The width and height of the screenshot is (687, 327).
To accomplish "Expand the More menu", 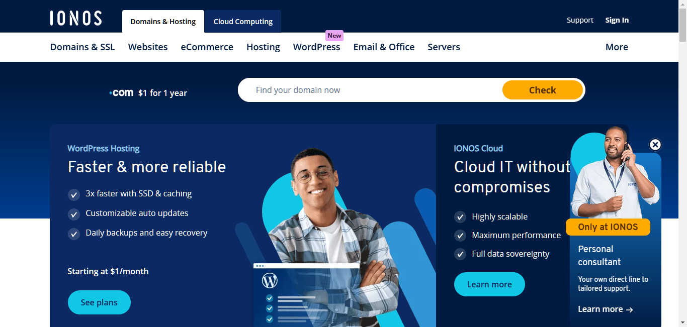I will [x=617, y=47].
